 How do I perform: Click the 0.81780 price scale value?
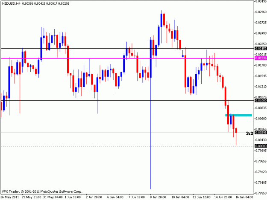(261, 65)
